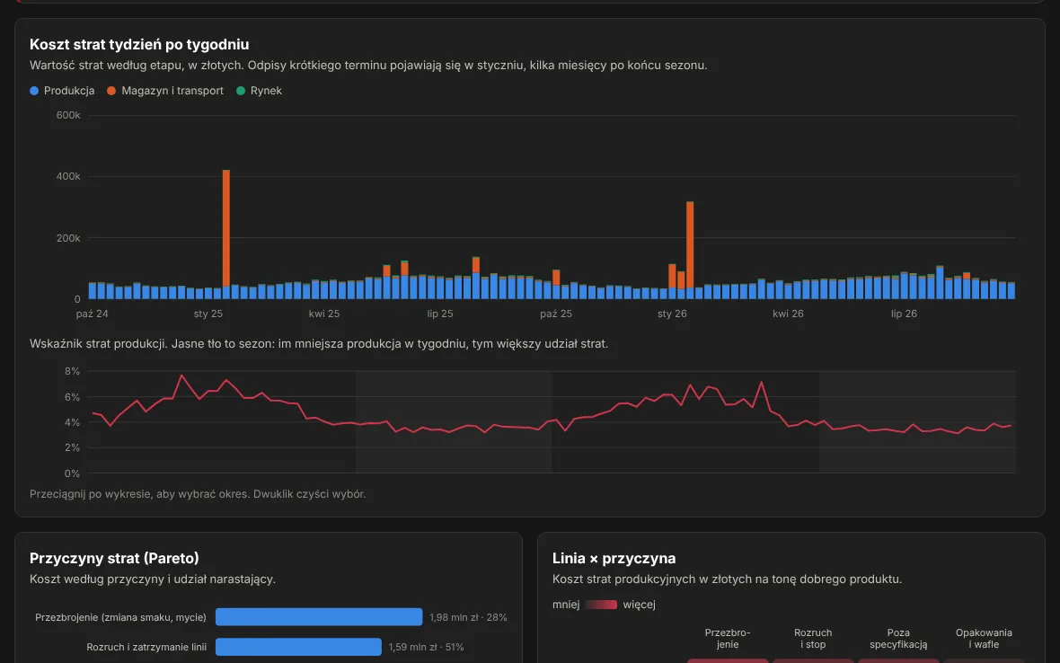Click the 'Linia × przyczyna' heading
This screenshot has width=1060, height=663.
[614, 558]
